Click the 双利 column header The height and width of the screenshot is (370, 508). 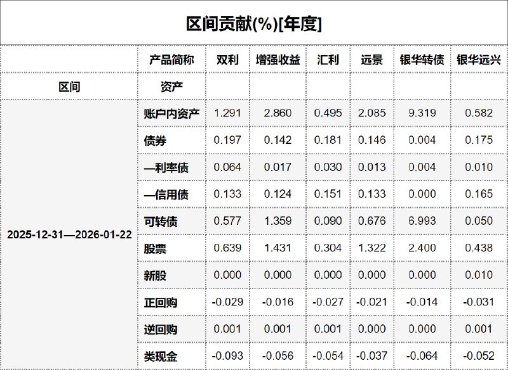(x=227, y=60)
